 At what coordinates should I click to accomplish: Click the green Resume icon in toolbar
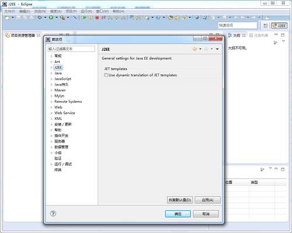point(84,18)
